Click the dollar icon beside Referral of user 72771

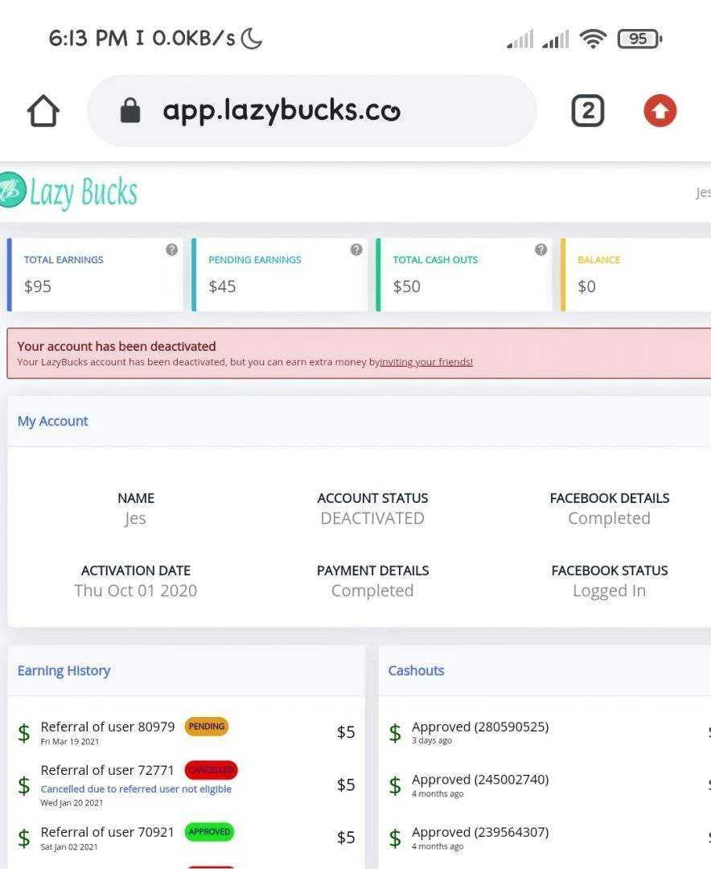click(24, 785)
